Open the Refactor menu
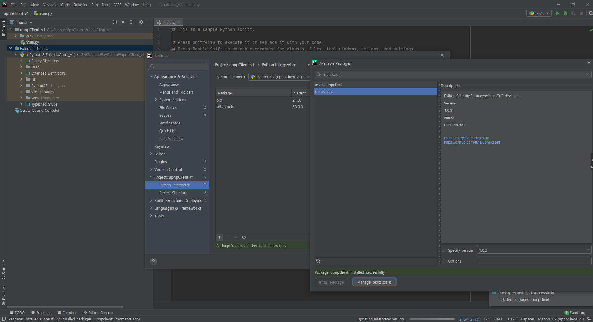 point(80,5)
